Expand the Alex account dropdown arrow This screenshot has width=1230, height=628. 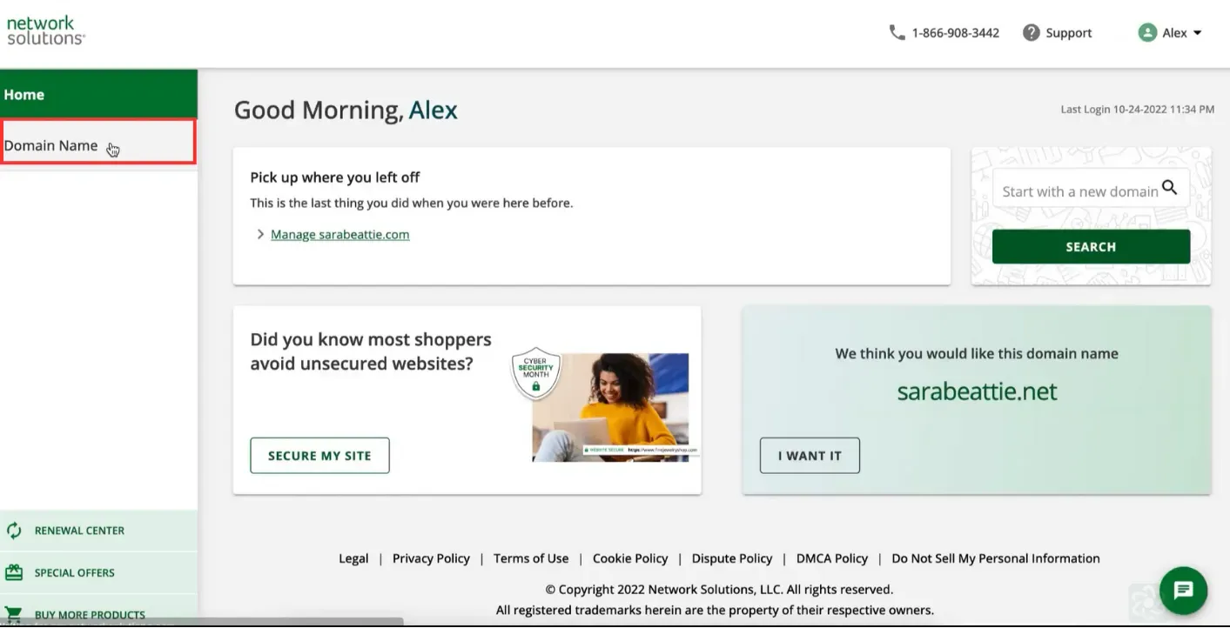pos(1197,33)
